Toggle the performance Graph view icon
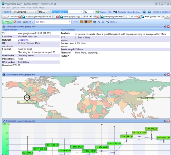Image resolution: width=171 pixels, height=155 pixels. (90, 22)
